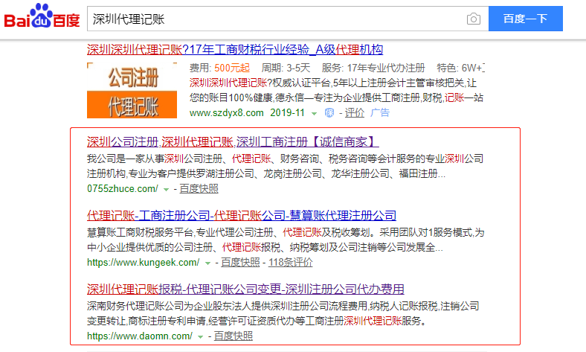
Task: Open 百度快照 for kungeek.com result
Action: point(240,262)
